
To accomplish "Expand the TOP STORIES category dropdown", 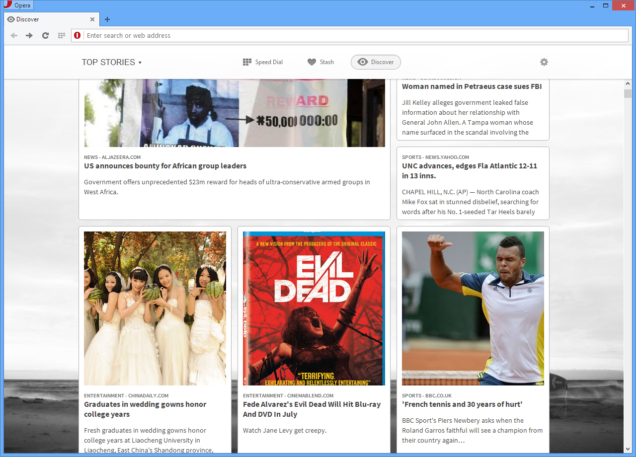I will [112, 62].
